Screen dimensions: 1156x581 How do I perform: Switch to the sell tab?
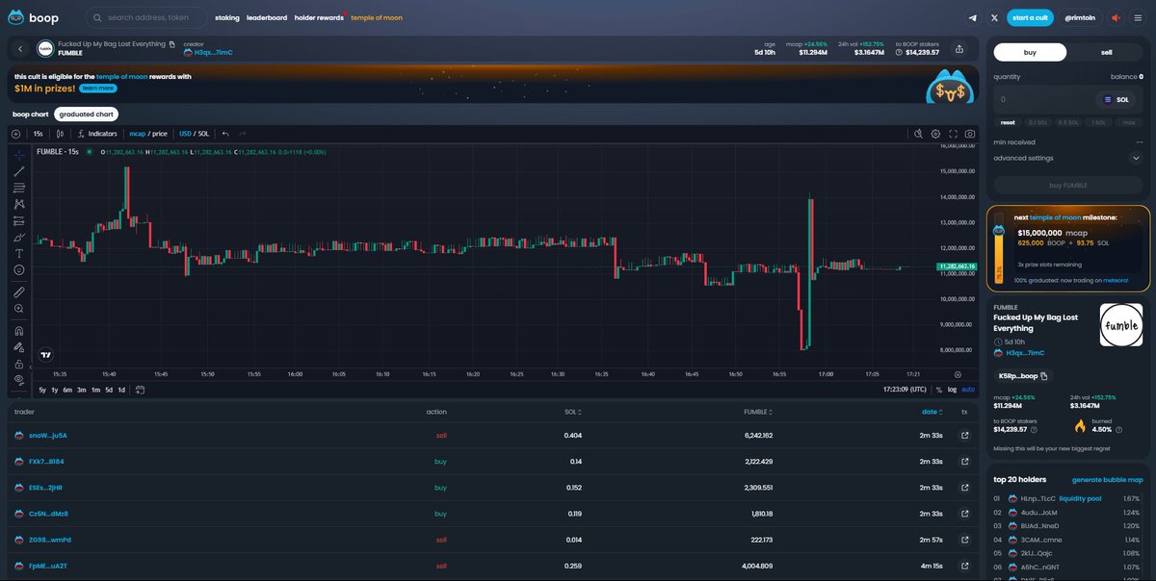coord(1107,52)
